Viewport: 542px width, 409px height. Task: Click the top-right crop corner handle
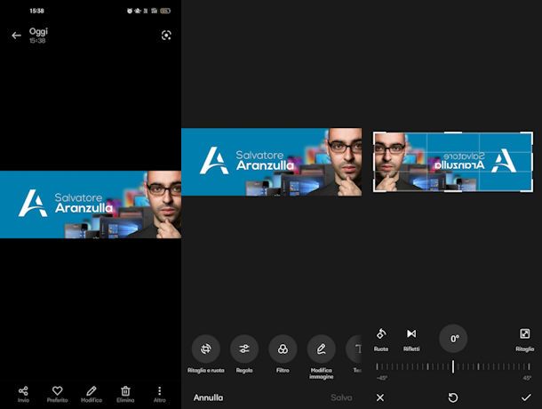[x=530, y=134]
